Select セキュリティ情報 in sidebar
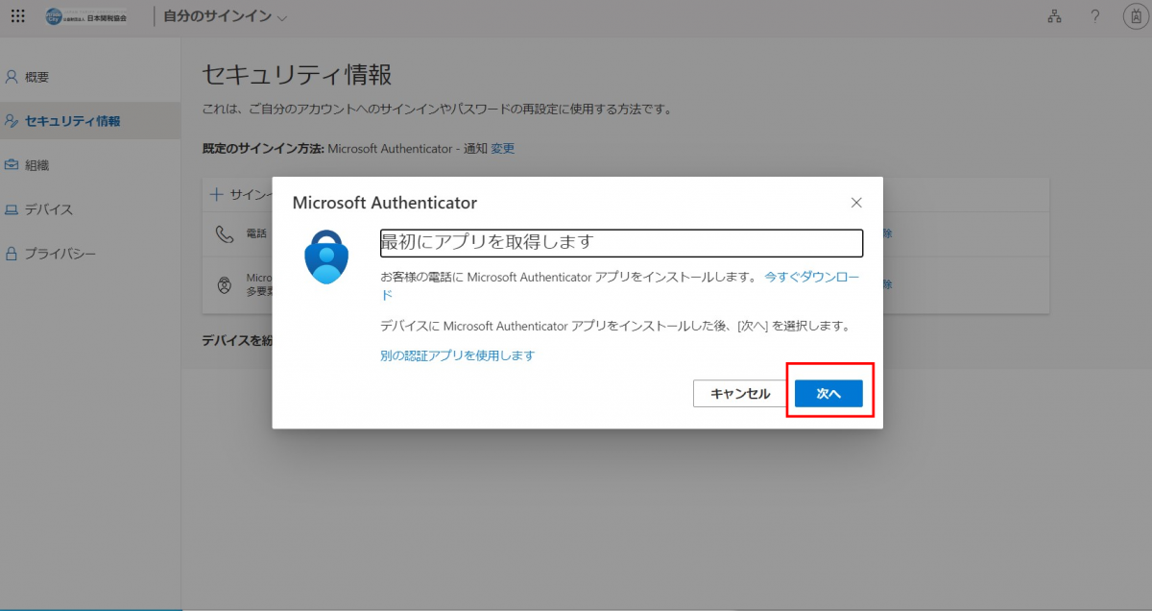This screenshot has width=1152, height=611. [90, 121]
